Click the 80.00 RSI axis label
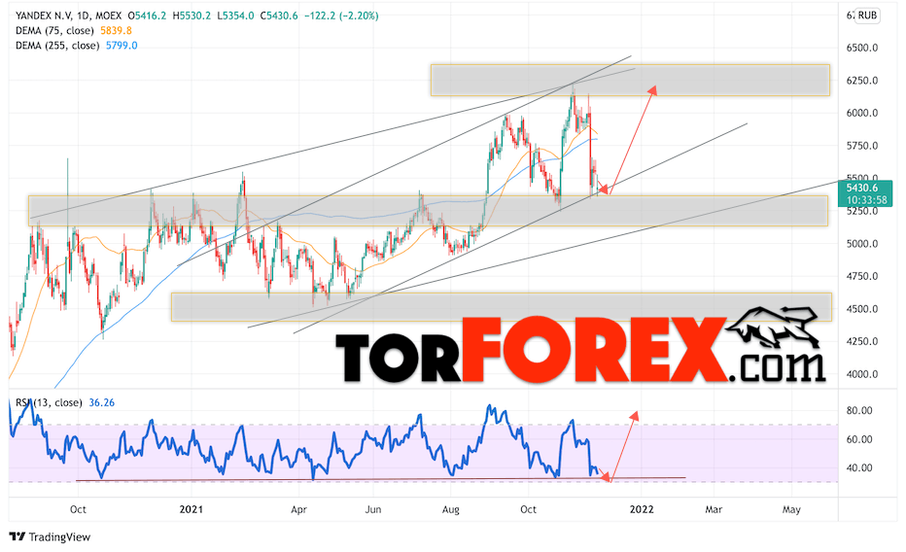This screenshot has width=906, height=552. [x=859, y=410]
